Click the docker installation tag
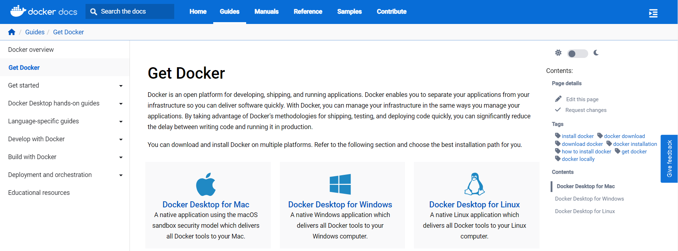 click(x=635, y=144)
